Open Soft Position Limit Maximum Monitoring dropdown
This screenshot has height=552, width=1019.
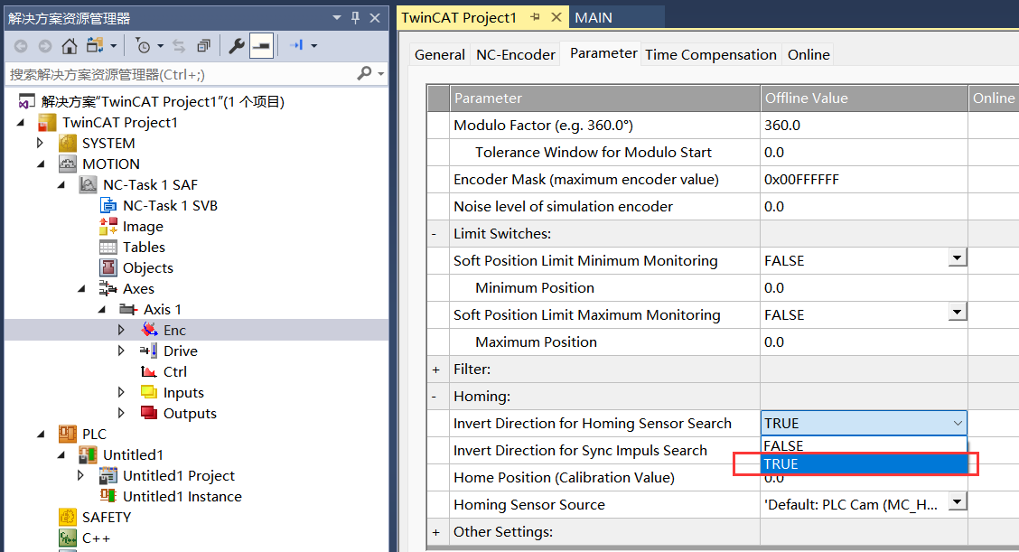point(957,312)
